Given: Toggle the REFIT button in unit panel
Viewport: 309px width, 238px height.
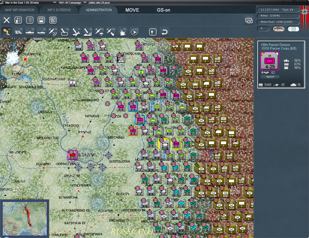Looking at the screenshot, I should point(270,77).
